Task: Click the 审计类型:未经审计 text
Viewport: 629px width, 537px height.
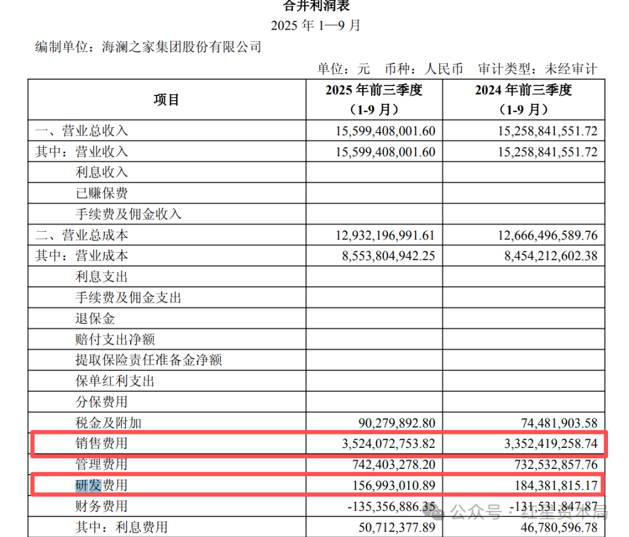Action: click(x=538, y=69)
